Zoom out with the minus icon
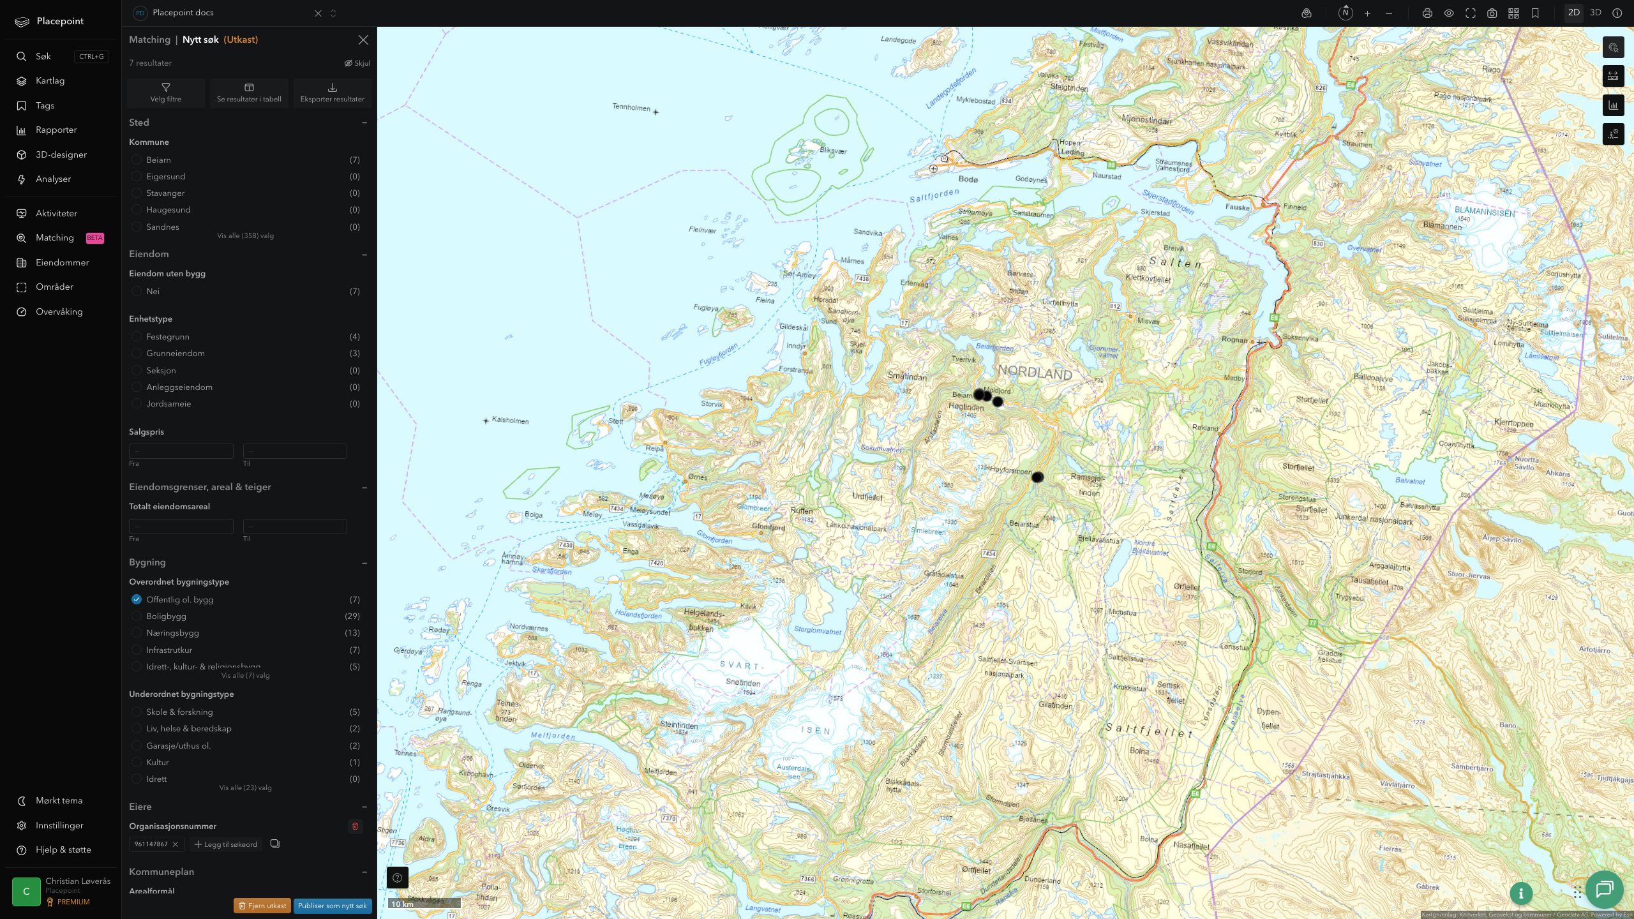This screenshot has width=1634, height=919. tap(1389, 13)
